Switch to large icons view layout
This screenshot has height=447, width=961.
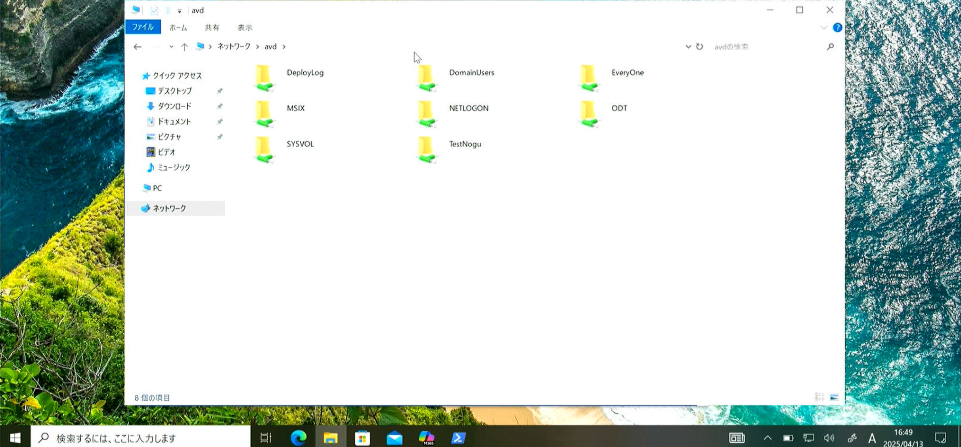(834, 397)
